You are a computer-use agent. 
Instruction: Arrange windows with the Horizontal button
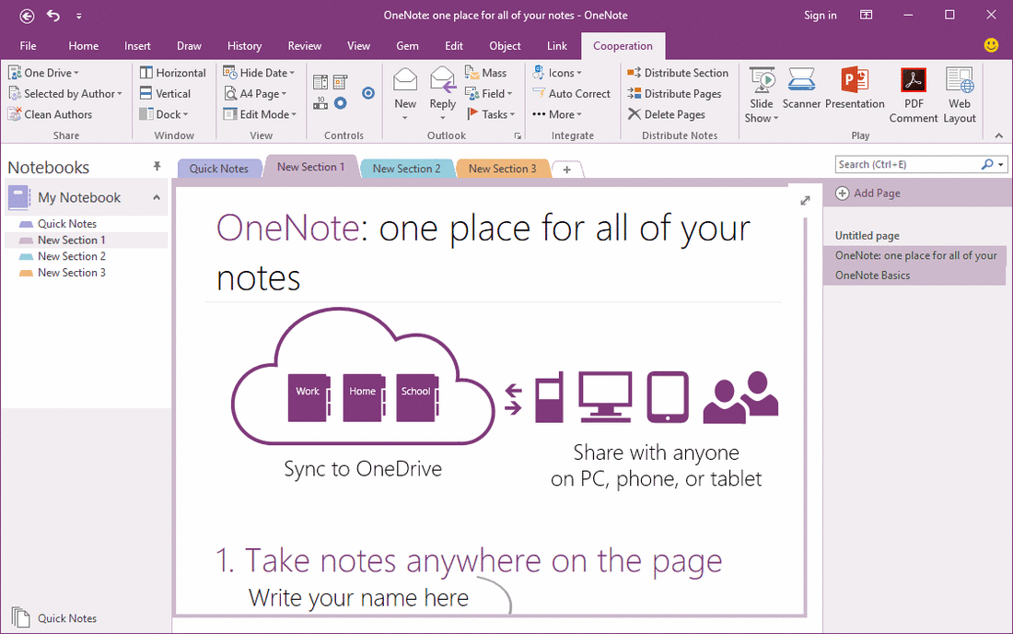coord(173,73)
